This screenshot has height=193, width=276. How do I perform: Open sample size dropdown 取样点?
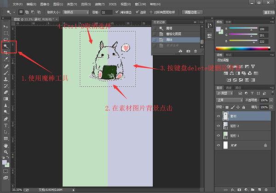click(76, 12)
